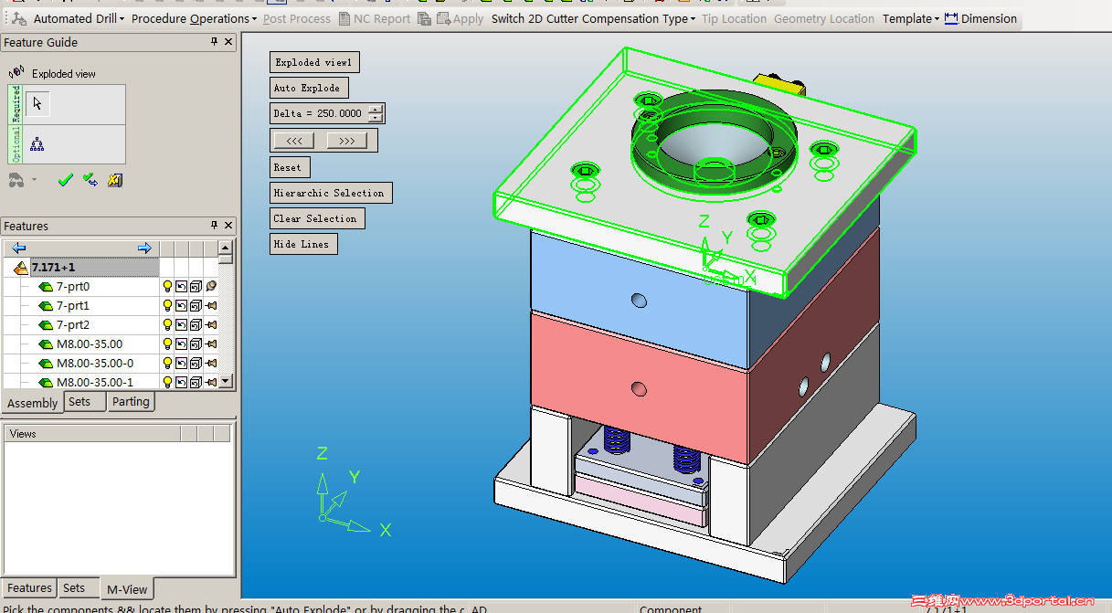The height and width of the screenshot is (613, 1112).
Task: Open Switch 2D Cutter Compensation Type dropdown
Action: [592, 18]
